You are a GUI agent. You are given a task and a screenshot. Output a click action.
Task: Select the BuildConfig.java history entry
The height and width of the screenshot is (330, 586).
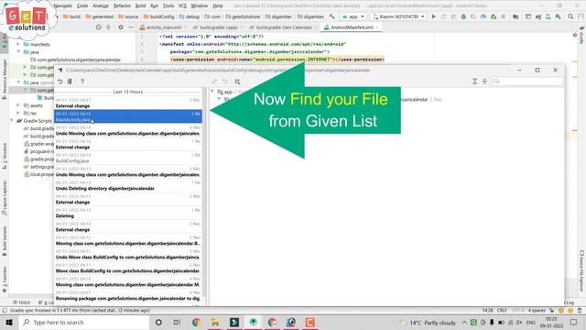pos(128,158)
